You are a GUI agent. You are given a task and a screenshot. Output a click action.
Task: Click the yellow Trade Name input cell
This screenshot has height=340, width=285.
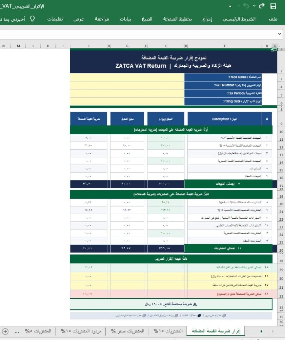(x=127, y=78)
